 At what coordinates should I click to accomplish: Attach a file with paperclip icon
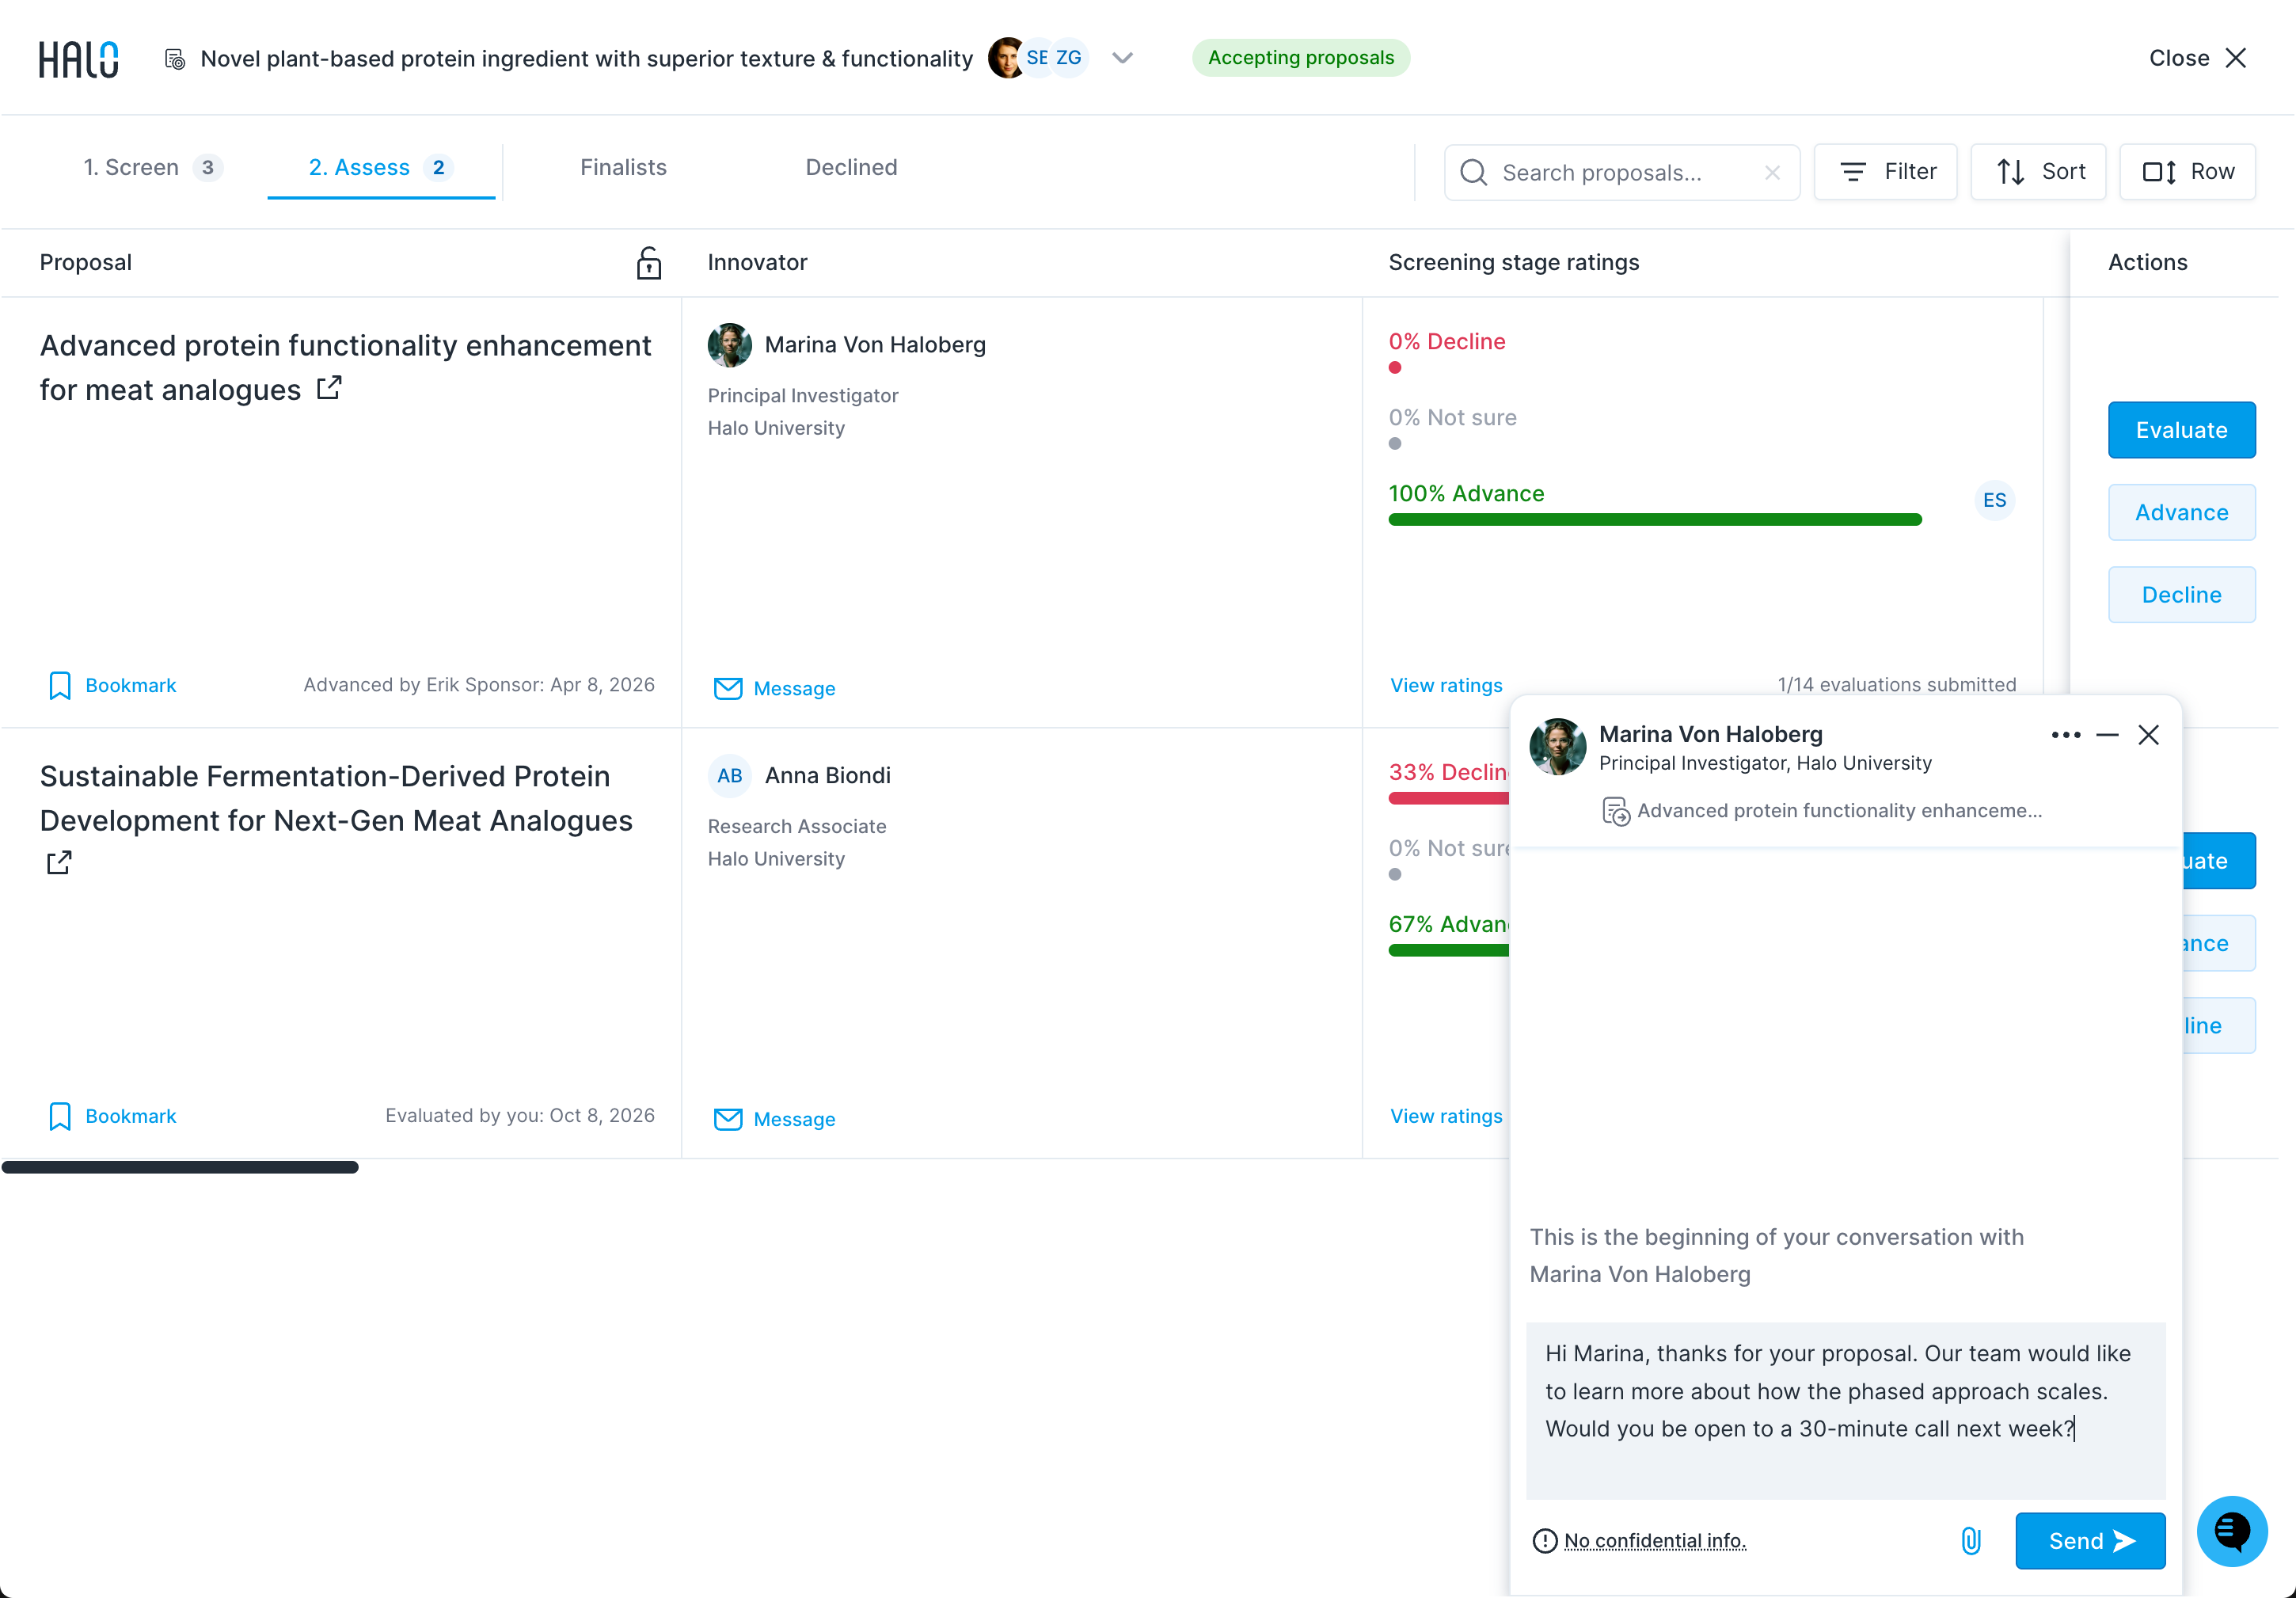click(1970, 1541)
